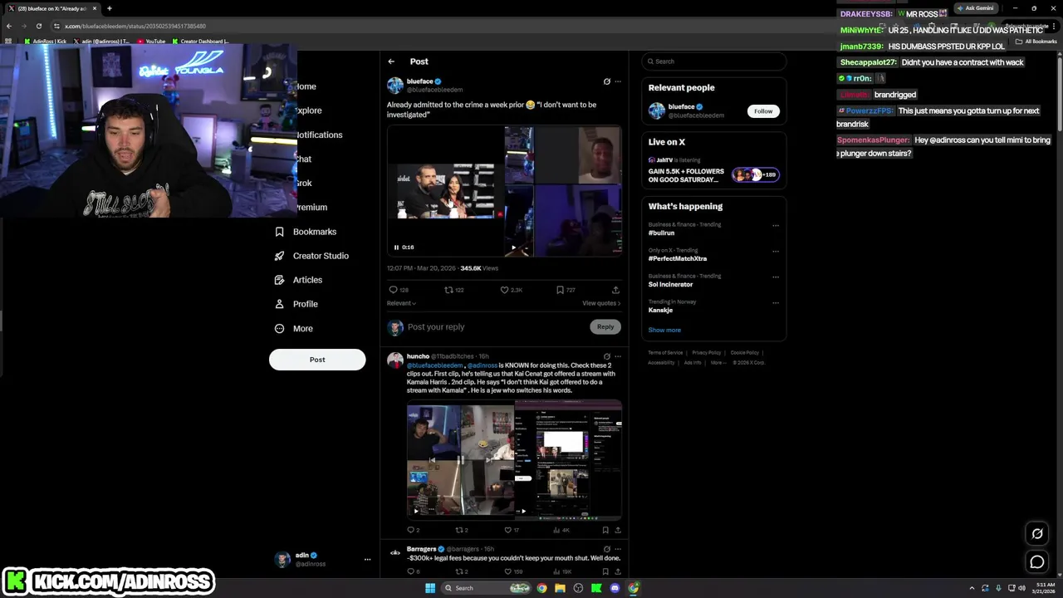
Task: Open Bookmarks in the X sidebar
Action: point(306,232)
